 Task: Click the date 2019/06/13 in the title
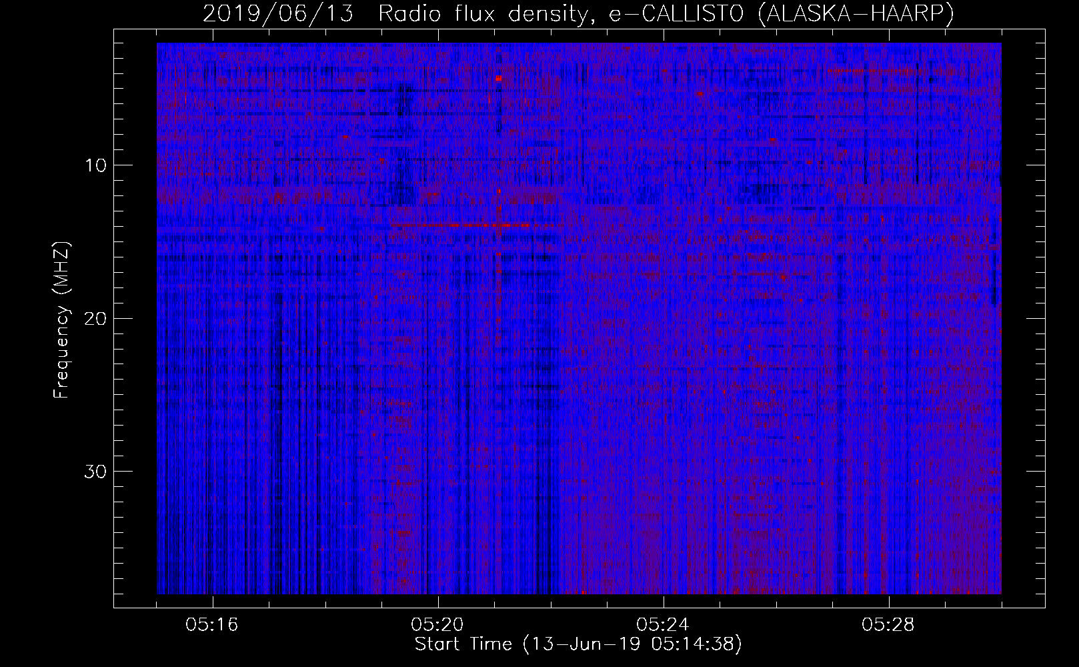(277, 13)
